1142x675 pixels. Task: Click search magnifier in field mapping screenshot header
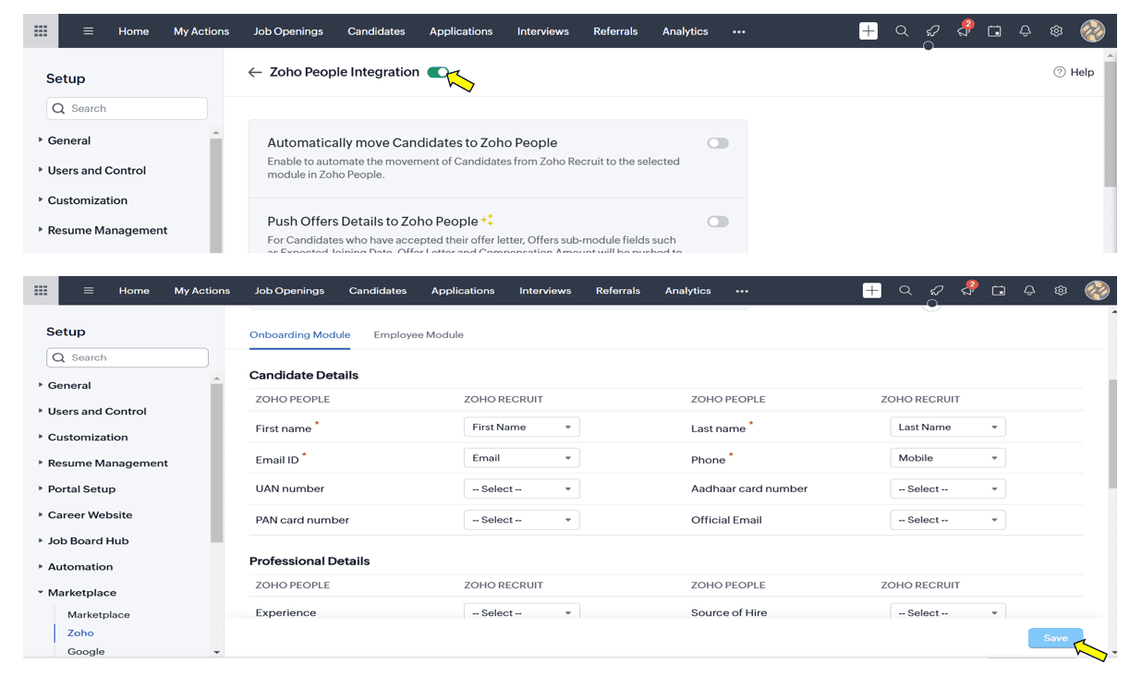905,290
